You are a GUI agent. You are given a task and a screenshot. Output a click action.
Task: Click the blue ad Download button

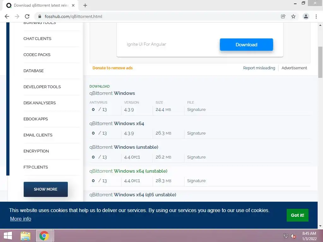click(x=246, y=44)
